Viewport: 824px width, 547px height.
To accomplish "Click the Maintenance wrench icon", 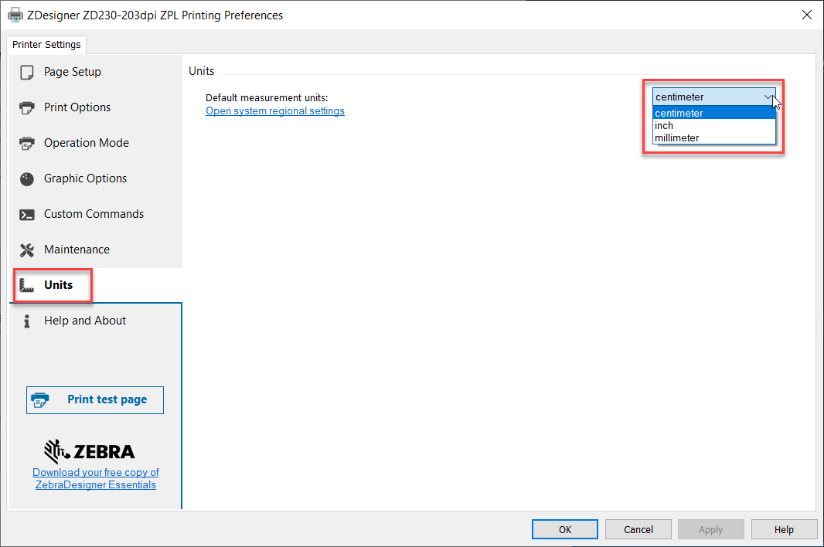I will (x=27, y=250).
